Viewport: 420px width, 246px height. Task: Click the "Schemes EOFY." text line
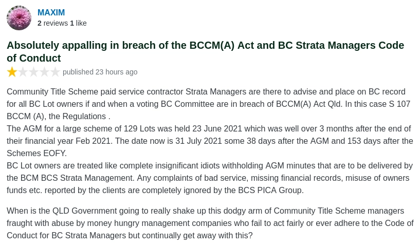pyautogui.click(x=36, y=153)
